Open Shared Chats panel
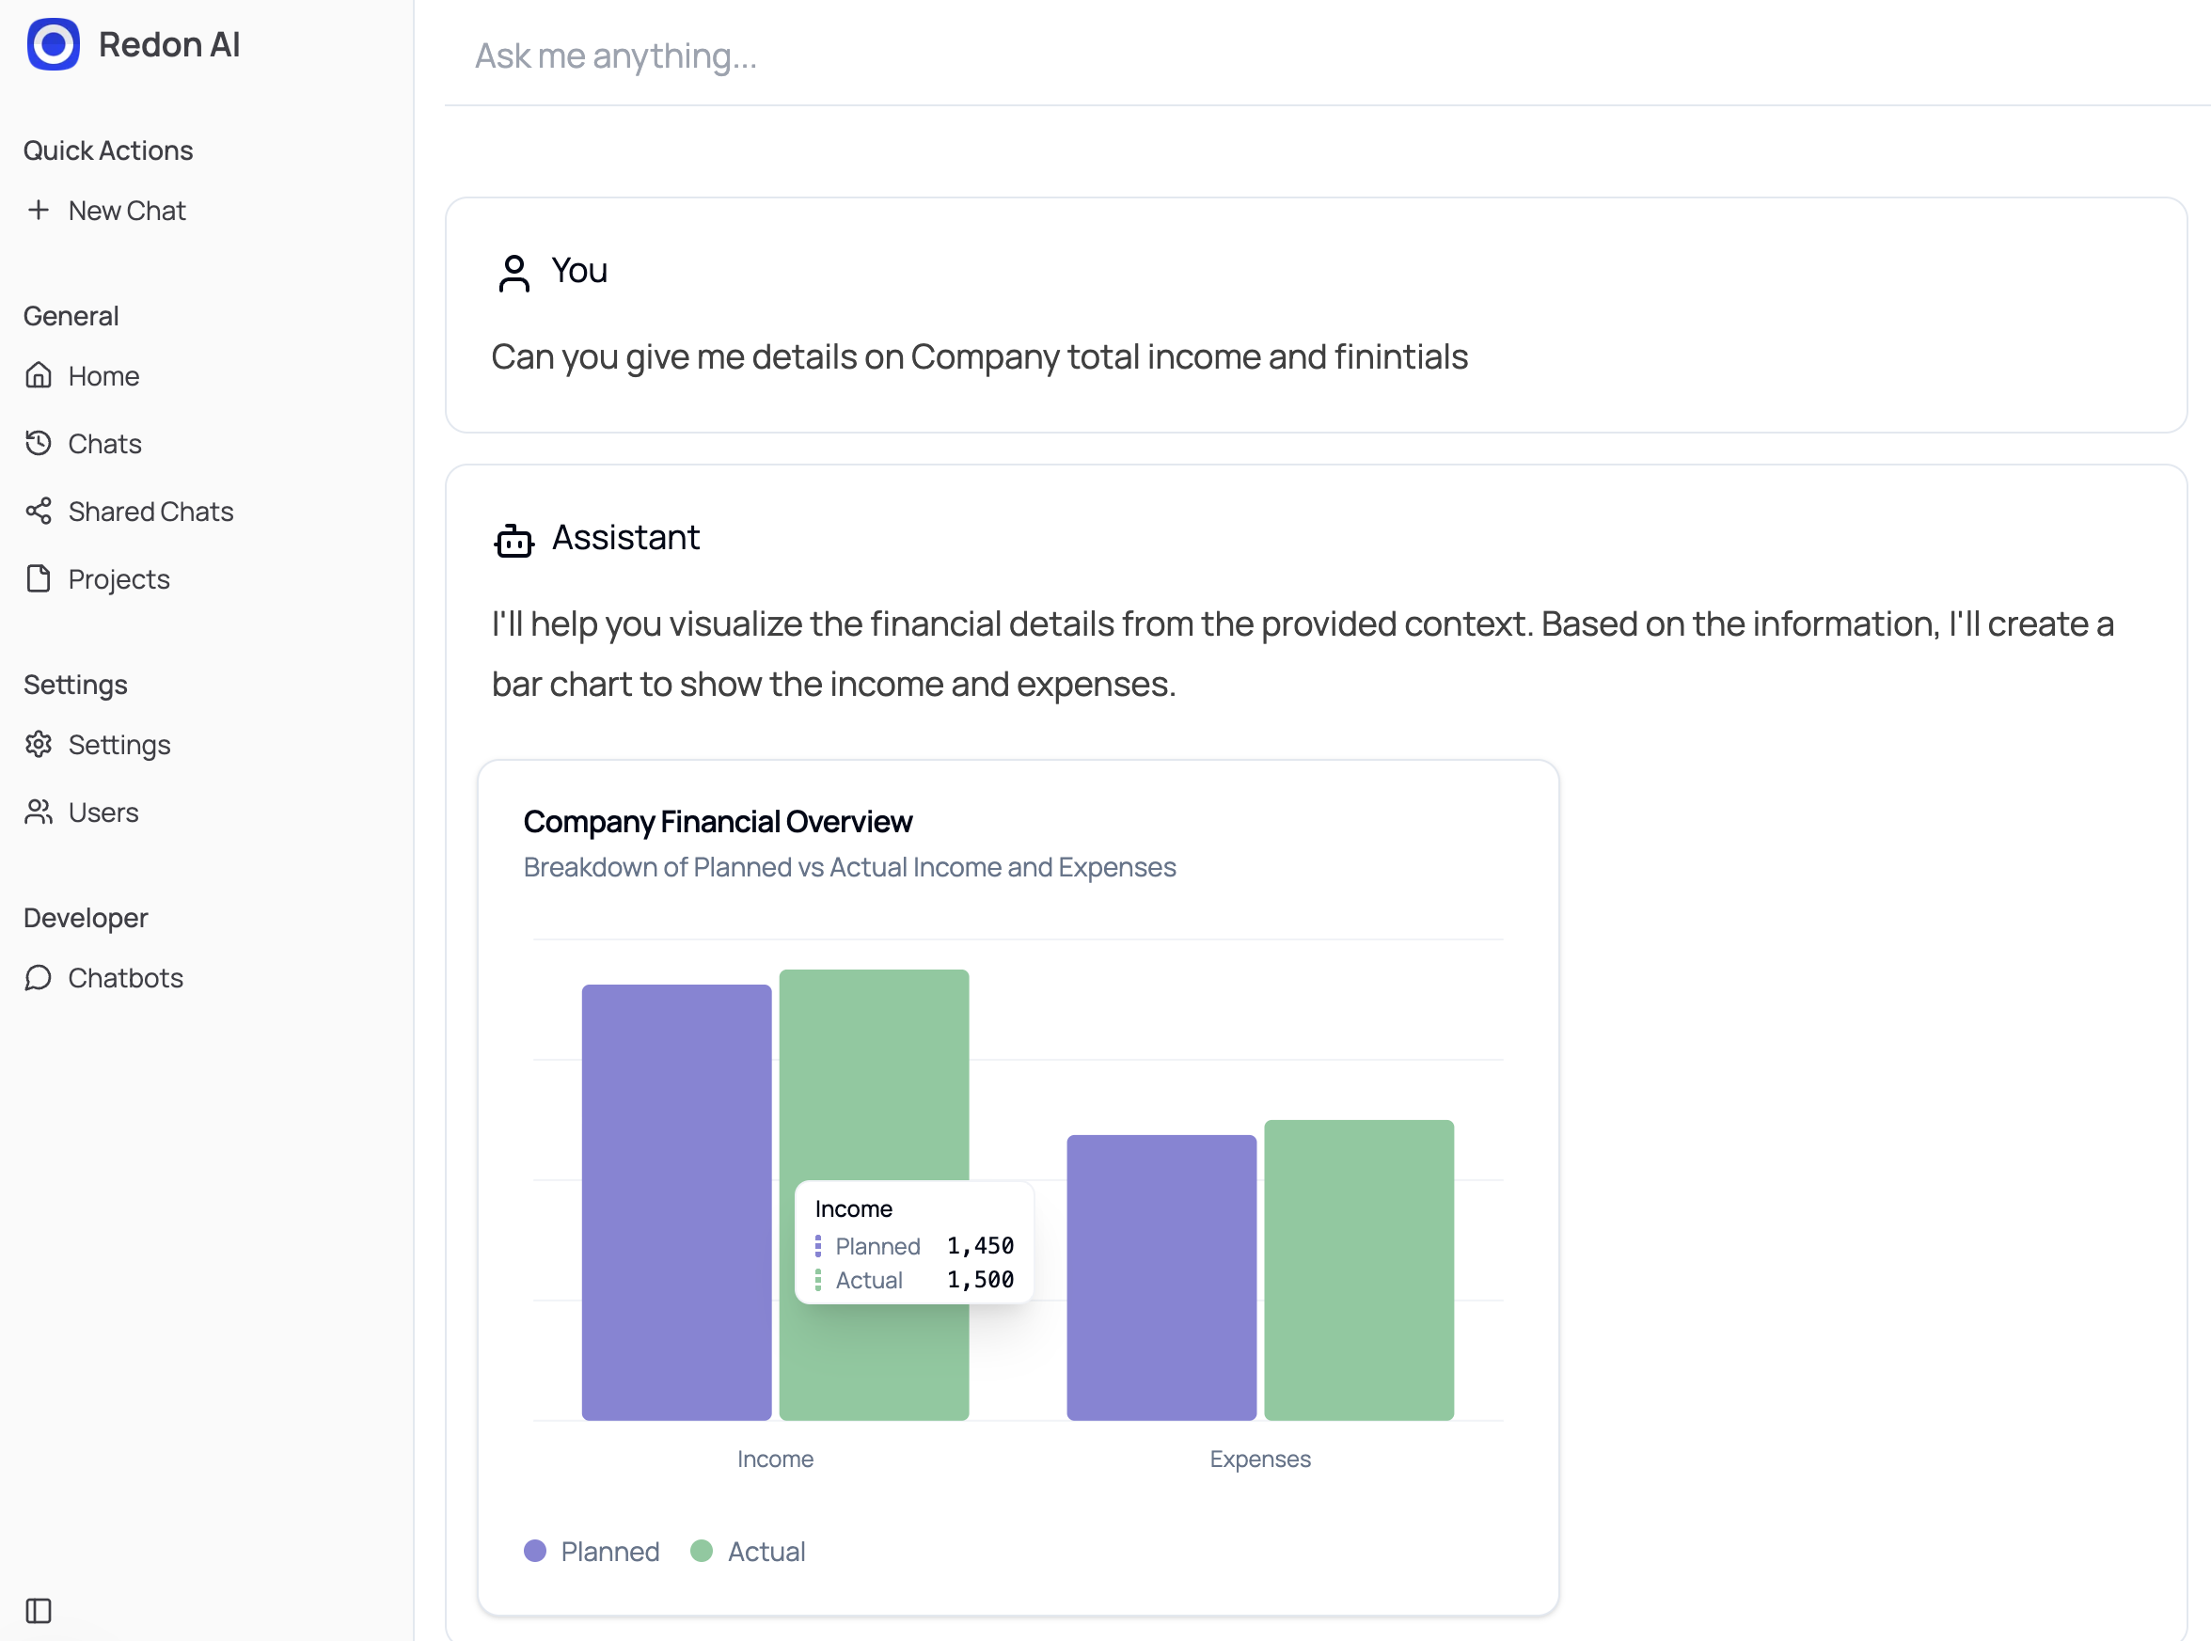Image resolution: width=2211 pixels, height=1641 pixels. pos(150,511)
